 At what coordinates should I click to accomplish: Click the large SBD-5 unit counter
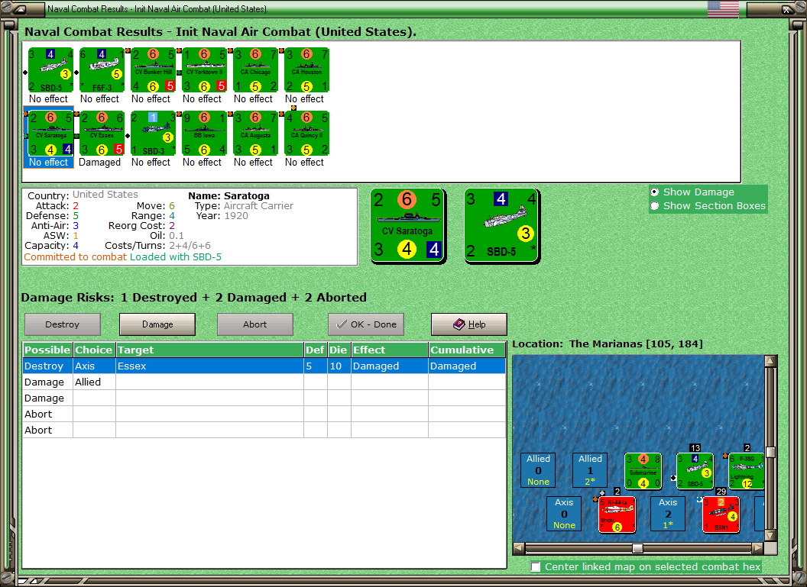[502, 226]
